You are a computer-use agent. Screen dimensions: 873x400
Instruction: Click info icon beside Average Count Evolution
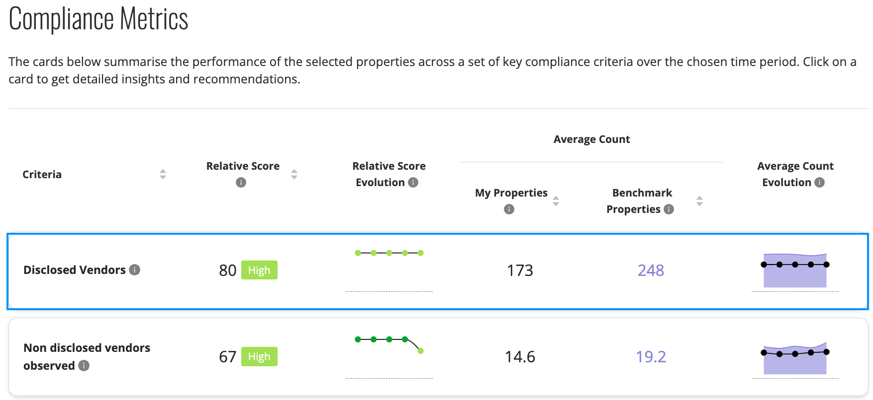click(x=820, y=183)
